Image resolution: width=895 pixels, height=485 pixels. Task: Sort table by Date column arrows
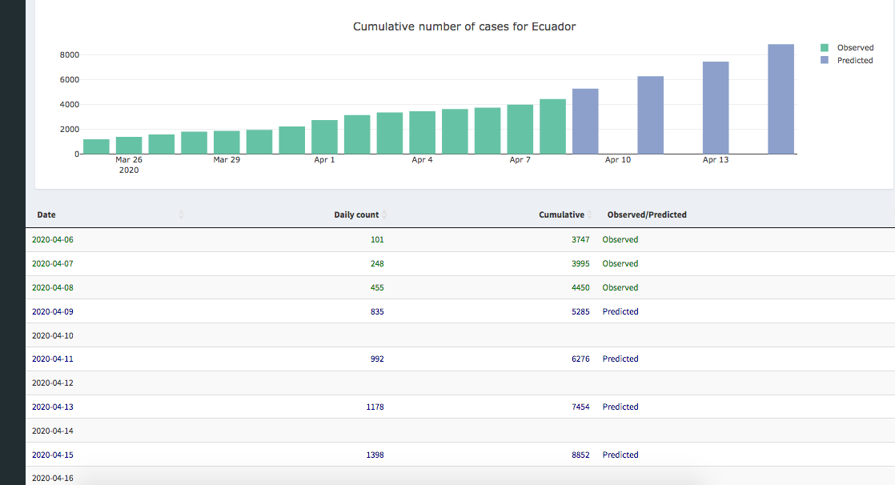(x=181, y=214)
